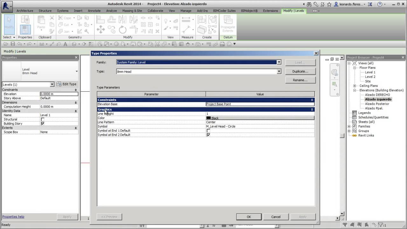
Task: Click the Rotate tool icon
Action: coord(123,30)
